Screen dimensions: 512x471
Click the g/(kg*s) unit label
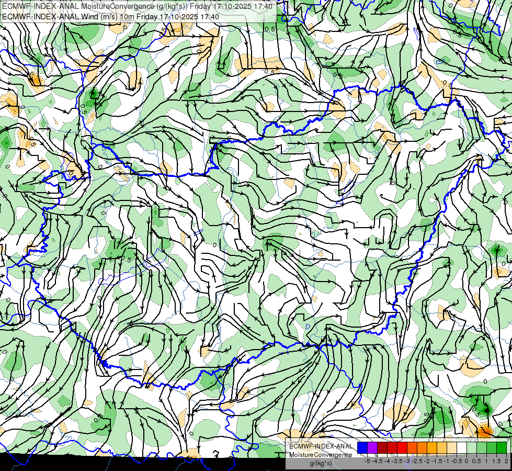pyautogui.click(x=321, y=463)
